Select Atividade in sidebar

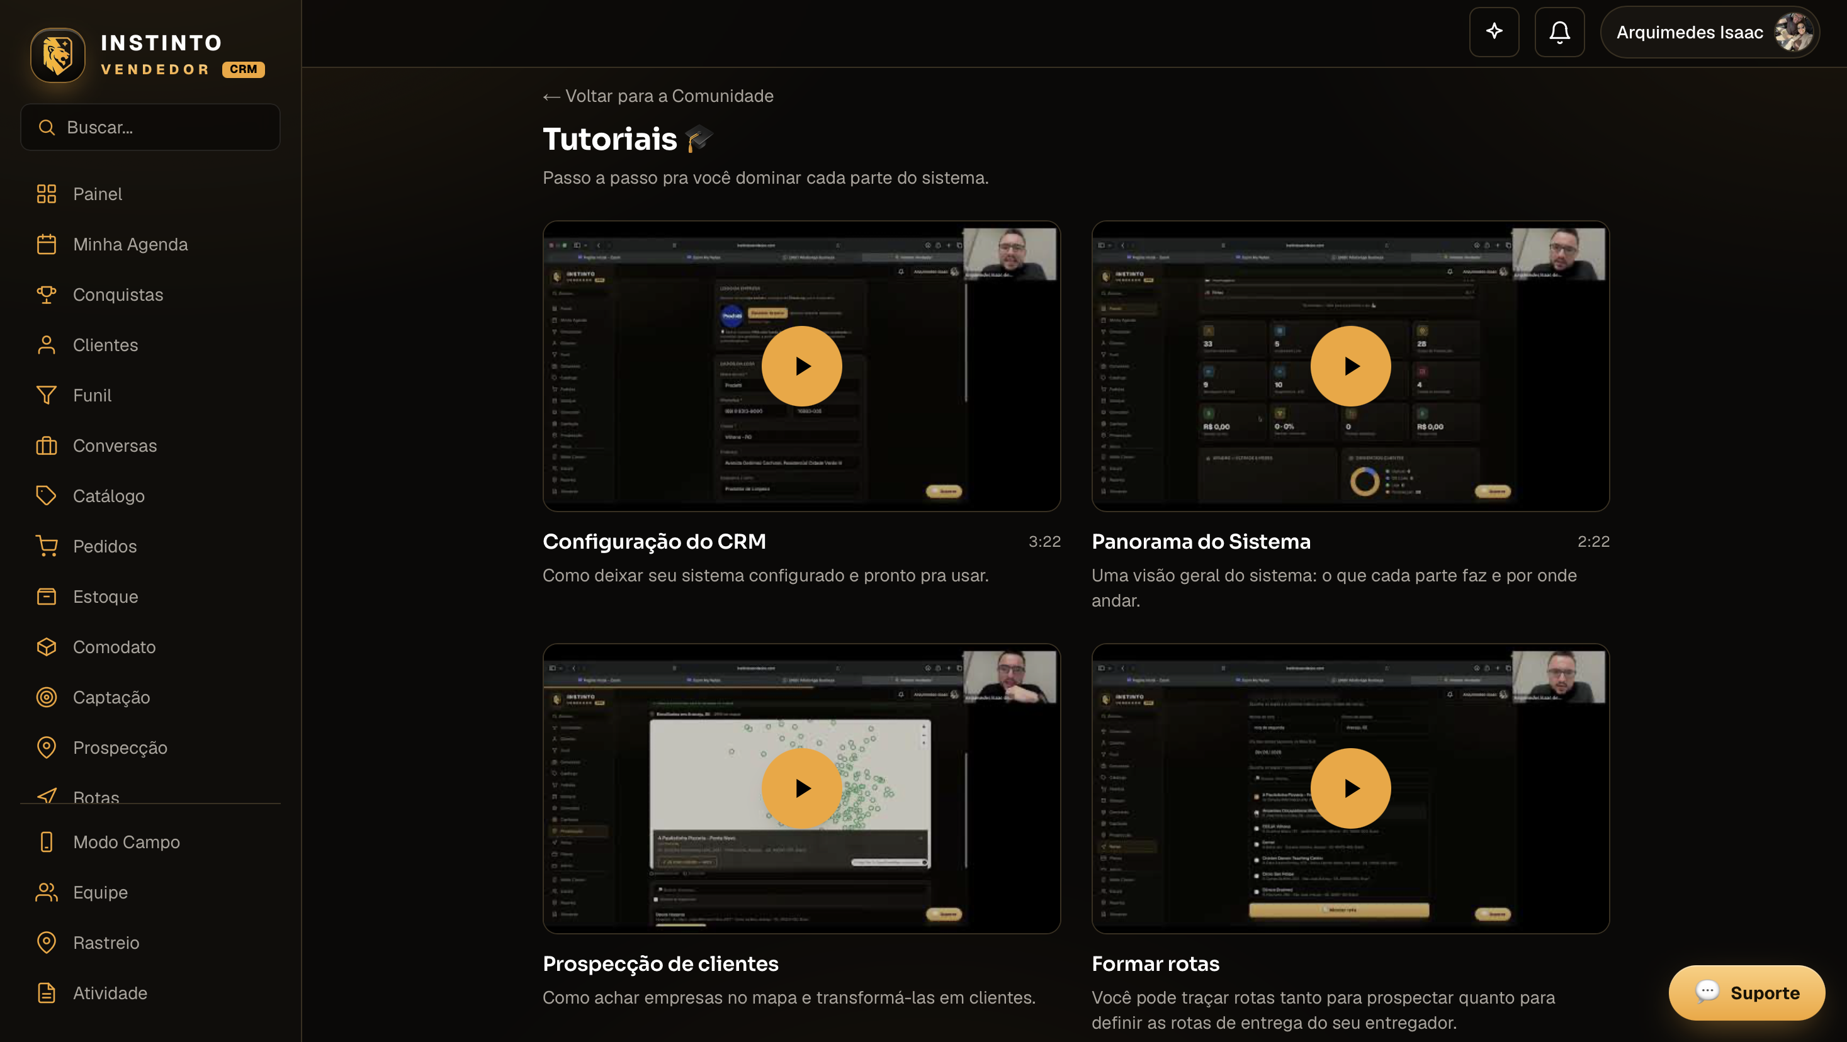(x=150, y=994)
